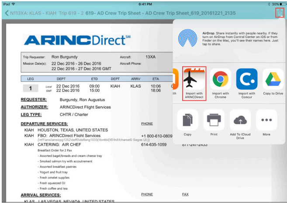Choose Import with ARINCDirect
The height and width of the screenshot is (203, 287).
194,83
